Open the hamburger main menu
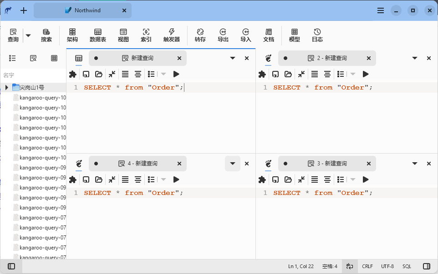 [x=381, y=10]
